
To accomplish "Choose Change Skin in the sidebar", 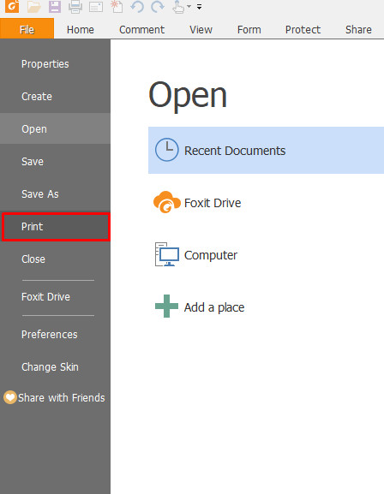I will [x=55, y=366].
